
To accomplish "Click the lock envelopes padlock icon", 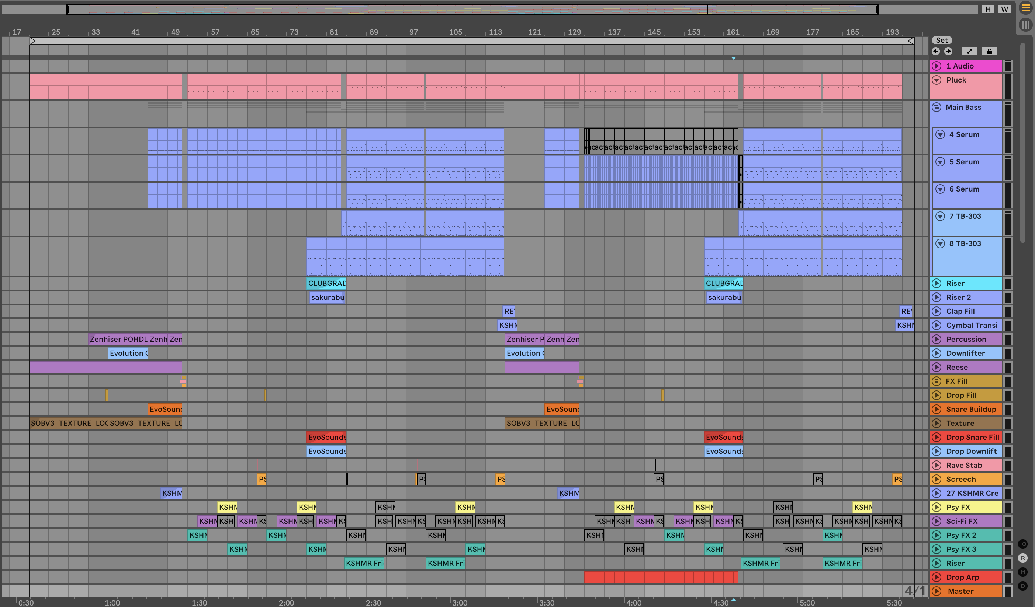I will (989, 51).
